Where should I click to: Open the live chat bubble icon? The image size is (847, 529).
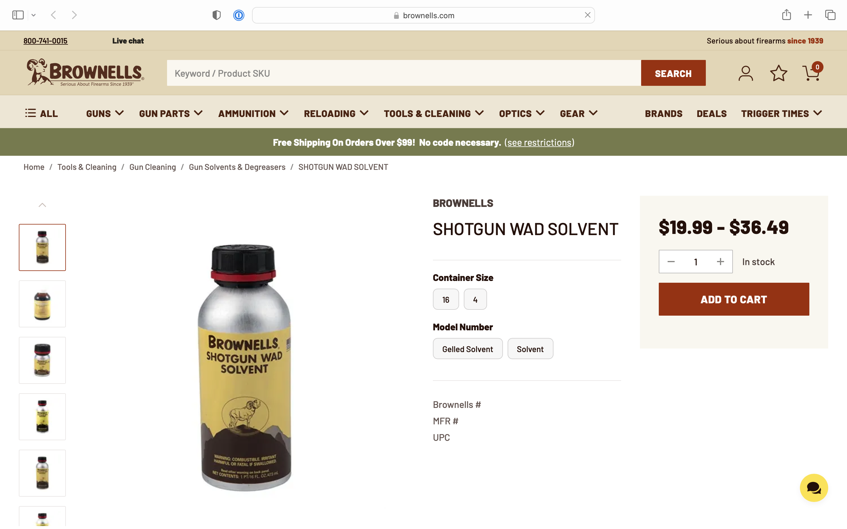(x=814, y=488)
